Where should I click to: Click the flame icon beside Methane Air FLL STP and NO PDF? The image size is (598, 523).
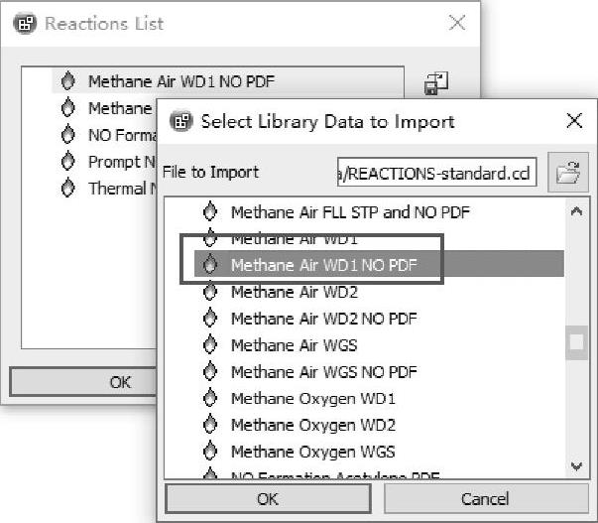(x=210, y=211)
